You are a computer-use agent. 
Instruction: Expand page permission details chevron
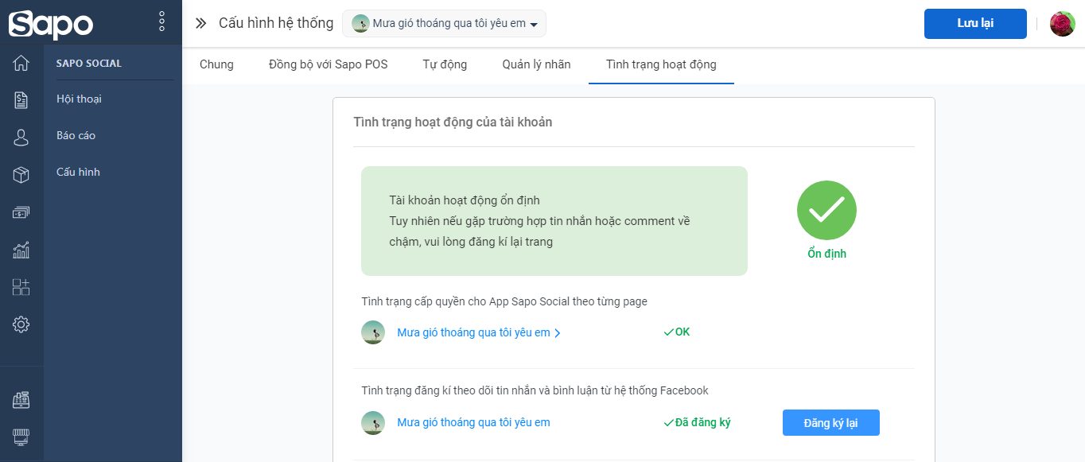point(557,333)
